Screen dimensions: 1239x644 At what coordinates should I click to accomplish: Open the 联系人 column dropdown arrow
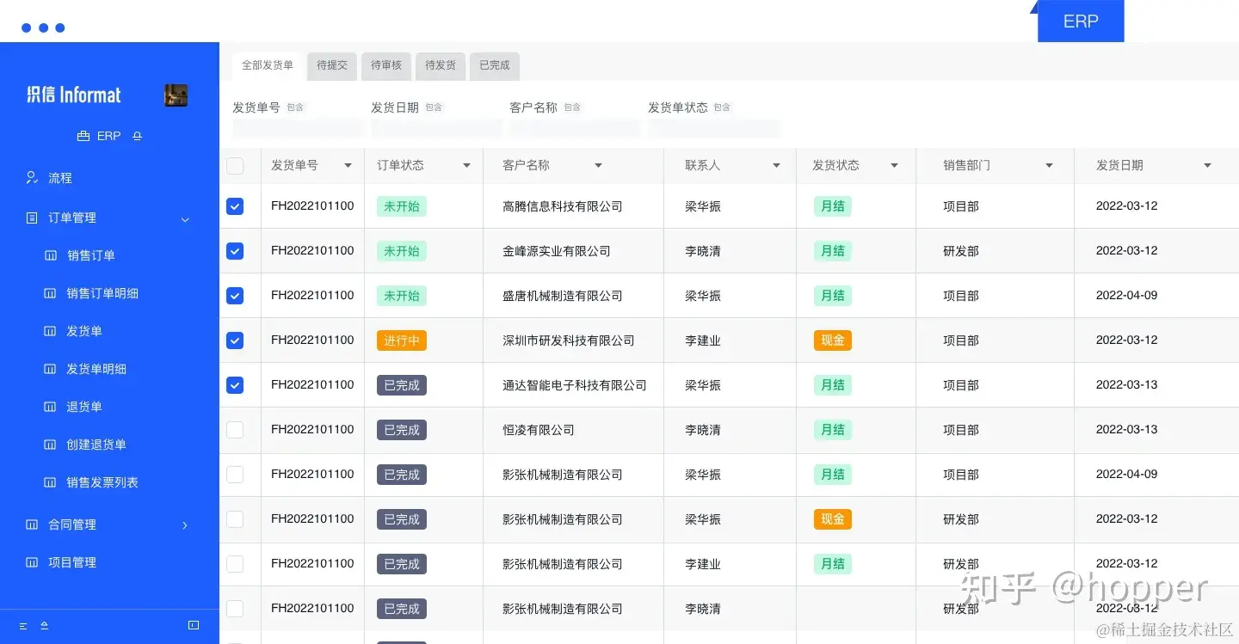(x=776, y=166)
